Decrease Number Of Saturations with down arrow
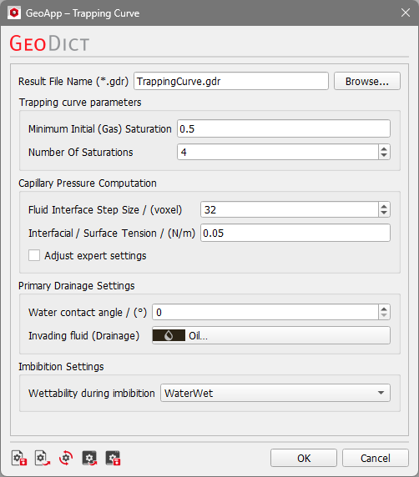This screenshot has width=419, height=477. tap(384, 155)
